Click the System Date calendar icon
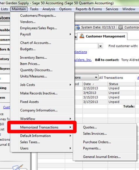Screen dimensions: 139x170 click(78, 27)
